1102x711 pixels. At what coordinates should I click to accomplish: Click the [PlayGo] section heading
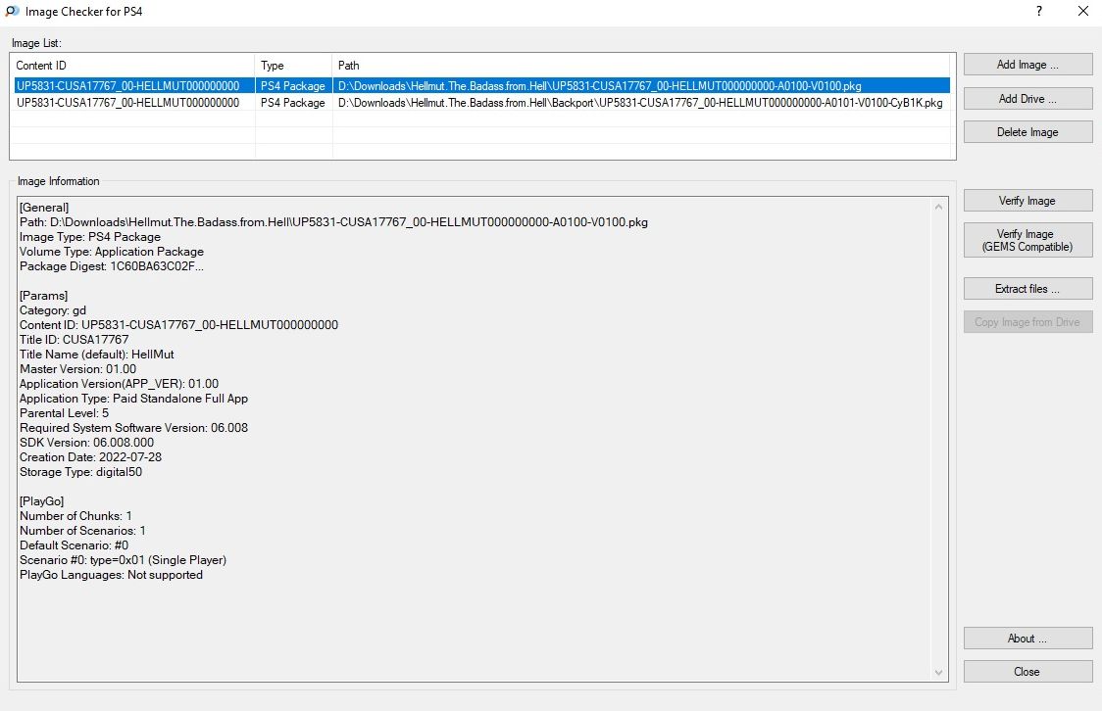point(42,501)
